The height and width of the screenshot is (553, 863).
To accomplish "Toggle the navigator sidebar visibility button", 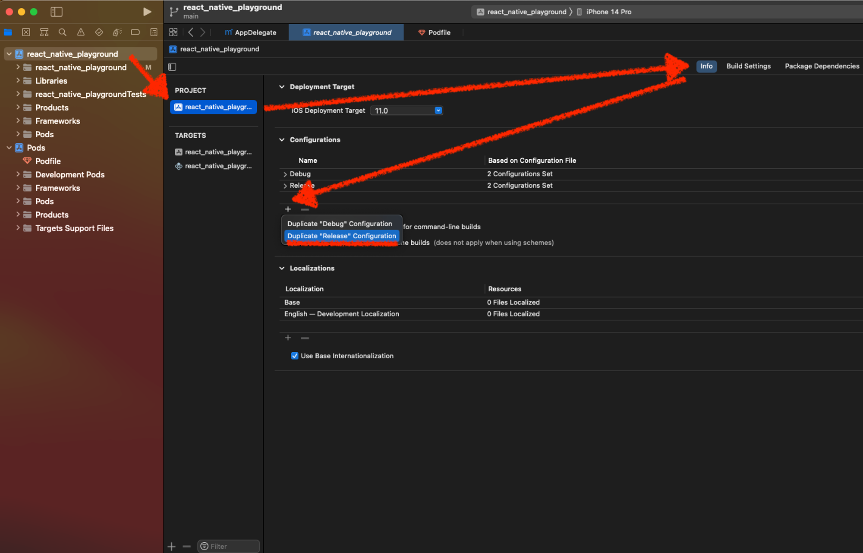I will pos(57,12).
